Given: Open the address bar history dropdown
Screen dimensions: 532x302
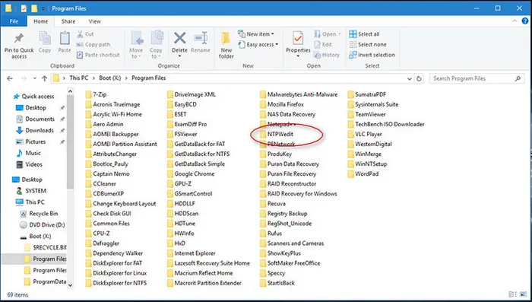Looking at the screenshot, I should (409, 78).
